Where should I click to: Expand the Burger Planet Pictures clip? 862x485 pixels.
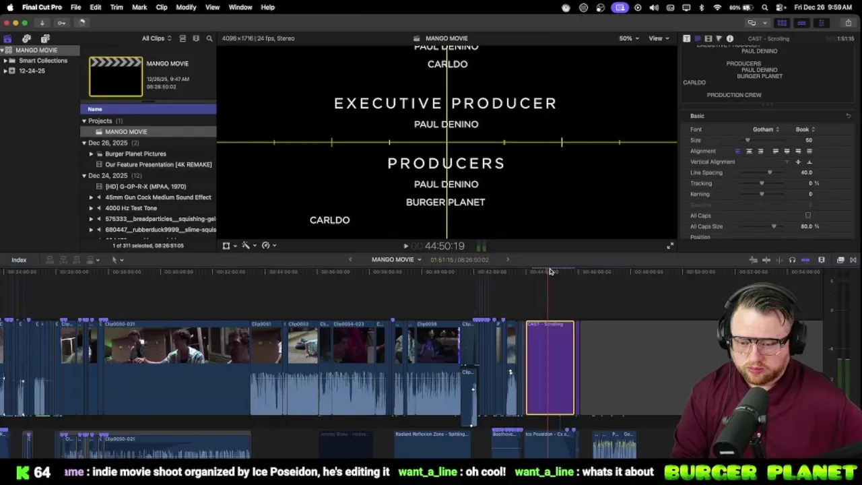point(91,154)
